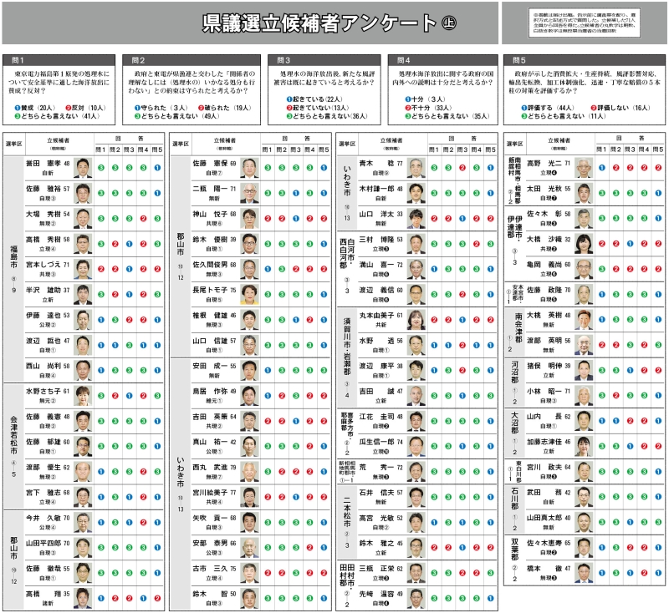Screen dimensions: 669x613
Task: Open the photo of 丸本由美子
Action: pos(416,320)
